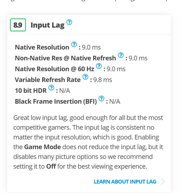Click the Black Frame Insertion (BFI) label
This screenshot has width=181, height=193.
point(56,102)
